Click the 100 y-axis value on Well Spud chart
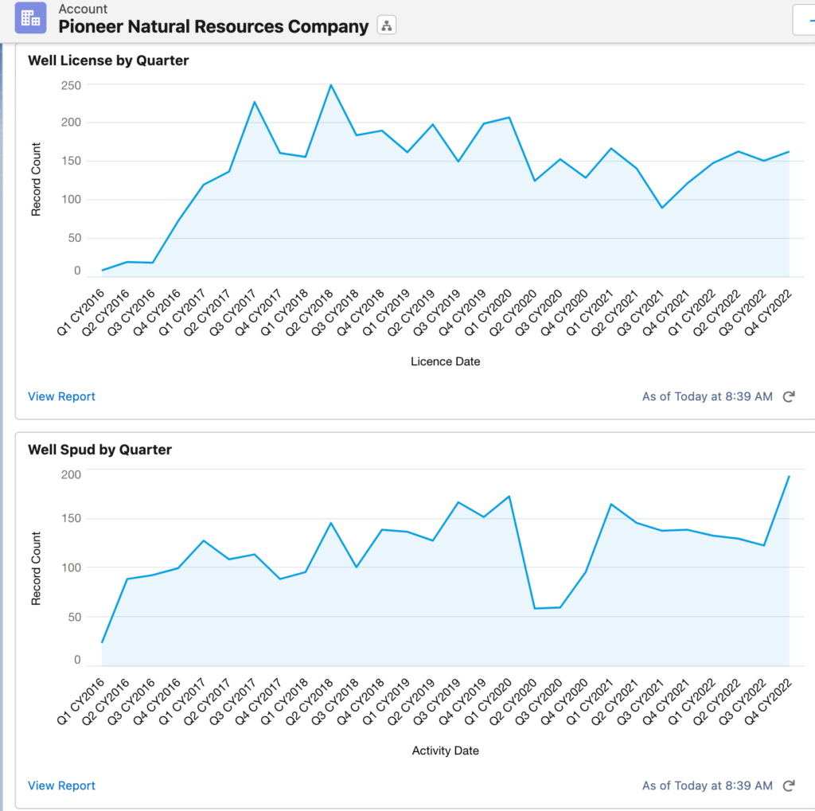 [71, 567]
